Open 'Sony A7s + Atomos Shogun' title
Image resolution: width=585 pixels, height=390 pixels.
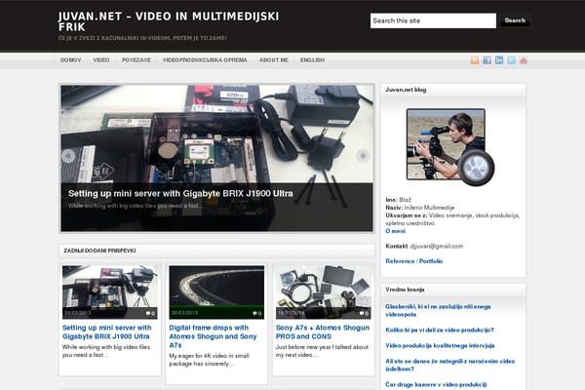[x=323, y=331]
